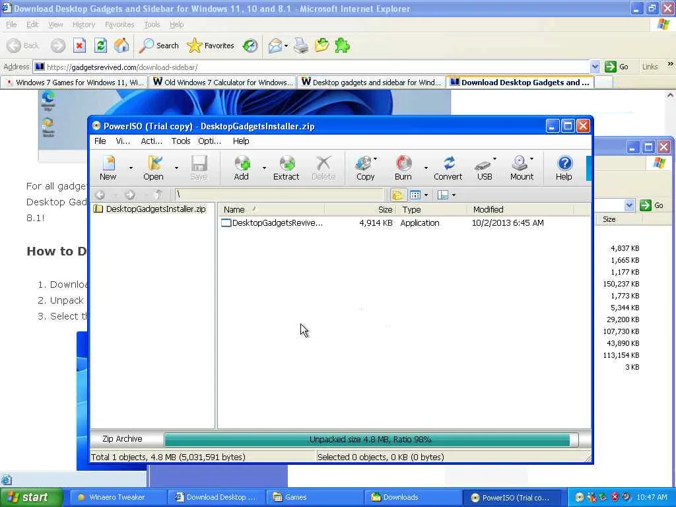Click the Convert icon in PowerISO
This screenshot has width=676, height=507.
(448, 168)
